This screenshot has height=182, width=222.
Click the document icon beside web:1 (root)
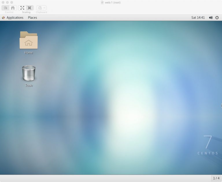tap(102, 2)
